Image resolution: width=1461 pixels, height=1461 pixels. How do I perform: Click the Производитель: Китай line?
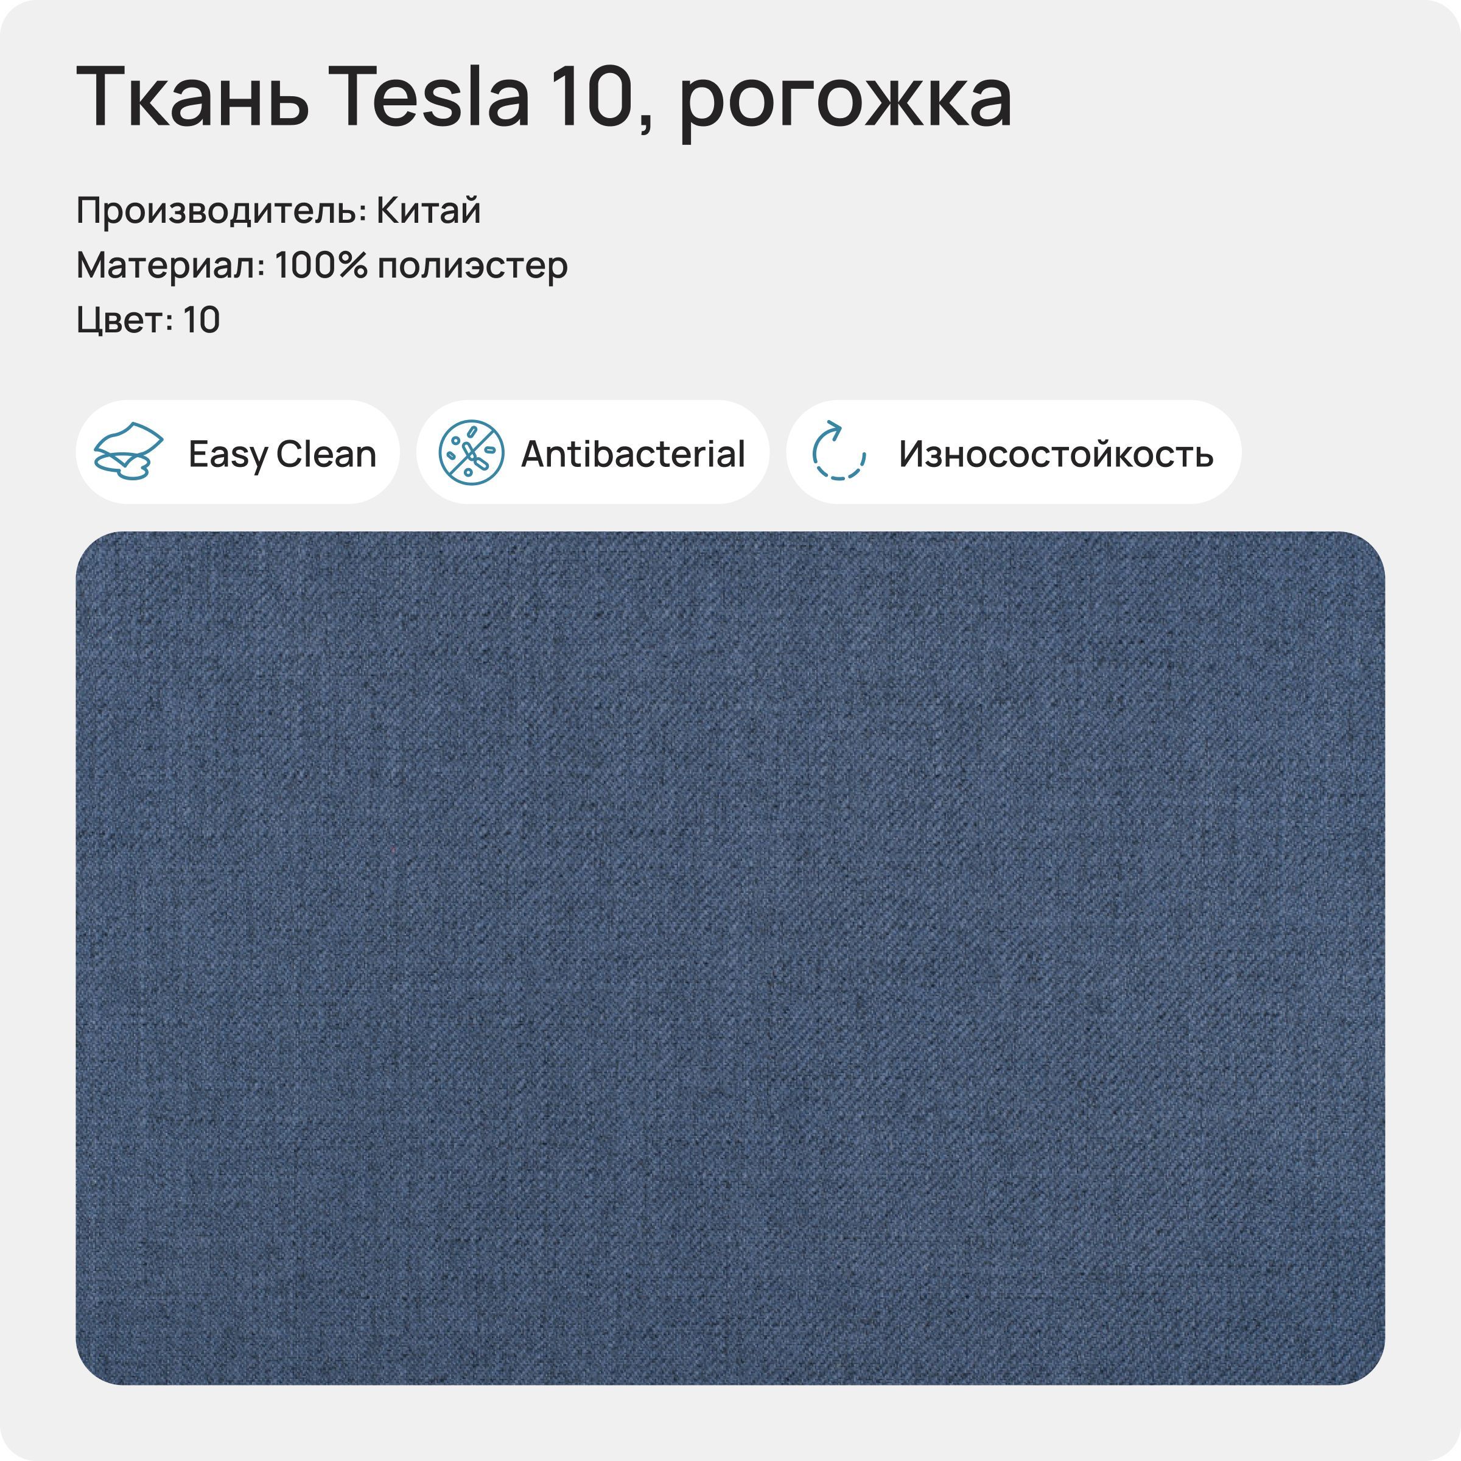point(278,211)
